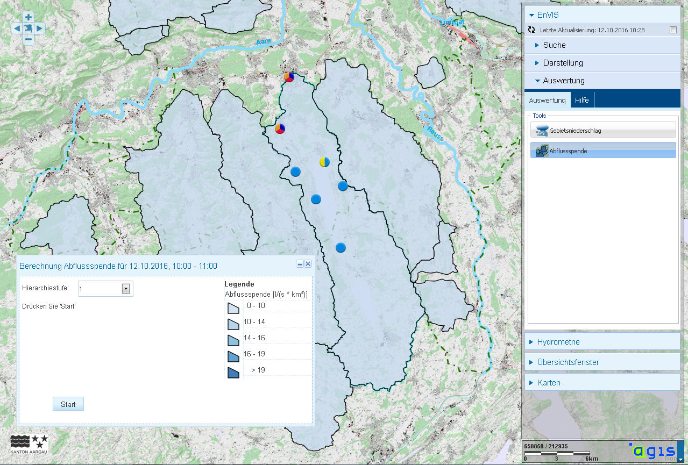688x465 pixels.
Task: Expand the Hydrometrie panel
Action: (x=558, y=342)
